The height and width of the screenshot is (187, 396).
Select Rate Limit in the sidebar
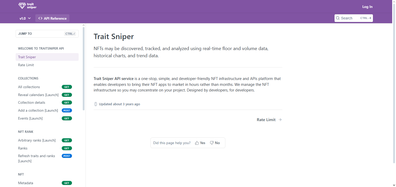26,65
